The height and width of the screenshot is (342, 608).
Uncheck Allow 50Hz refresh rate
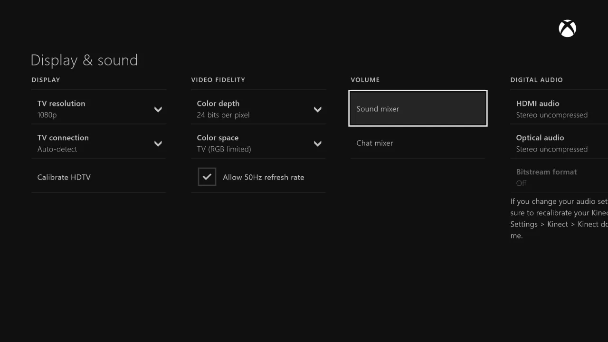(x=207, y=177)
